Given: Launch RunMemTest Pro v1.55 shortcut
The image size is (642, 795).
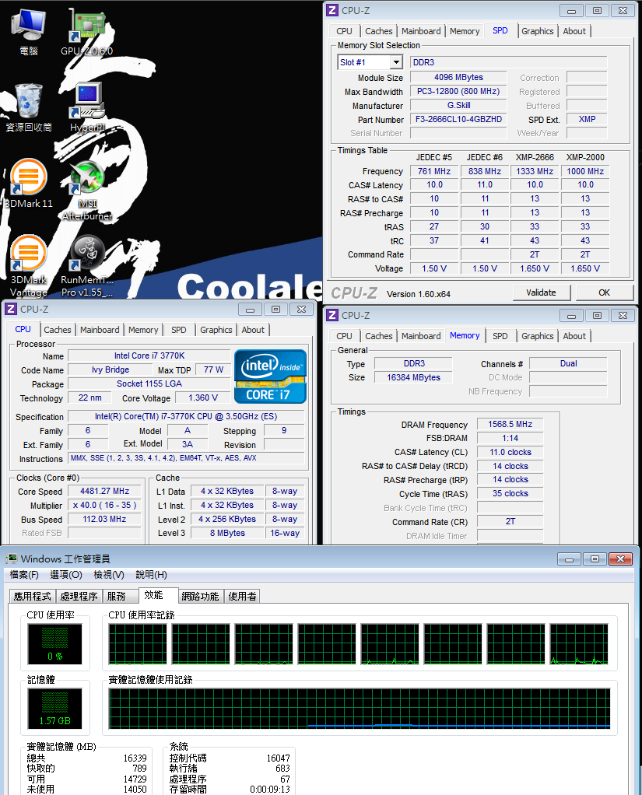Looking at the screenshot, I should (87, 266).
